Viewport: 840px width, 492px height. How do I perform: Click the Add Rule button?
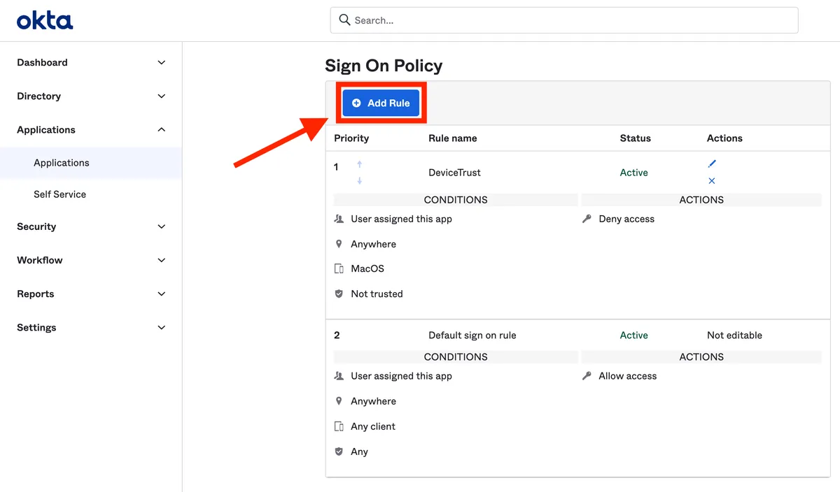(x=381, y=103)
